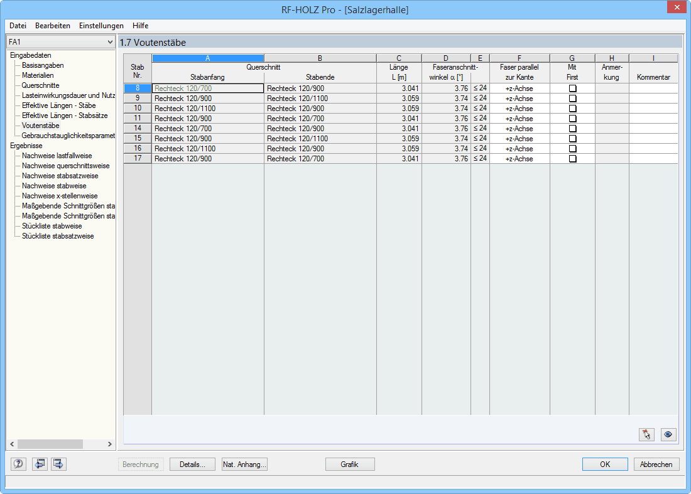Image resolution: width=691 pixels, height=494 pixels.
Task: Open Nachweise lastfallweise results
Action: pyautogui.click(x=57, y=156)
